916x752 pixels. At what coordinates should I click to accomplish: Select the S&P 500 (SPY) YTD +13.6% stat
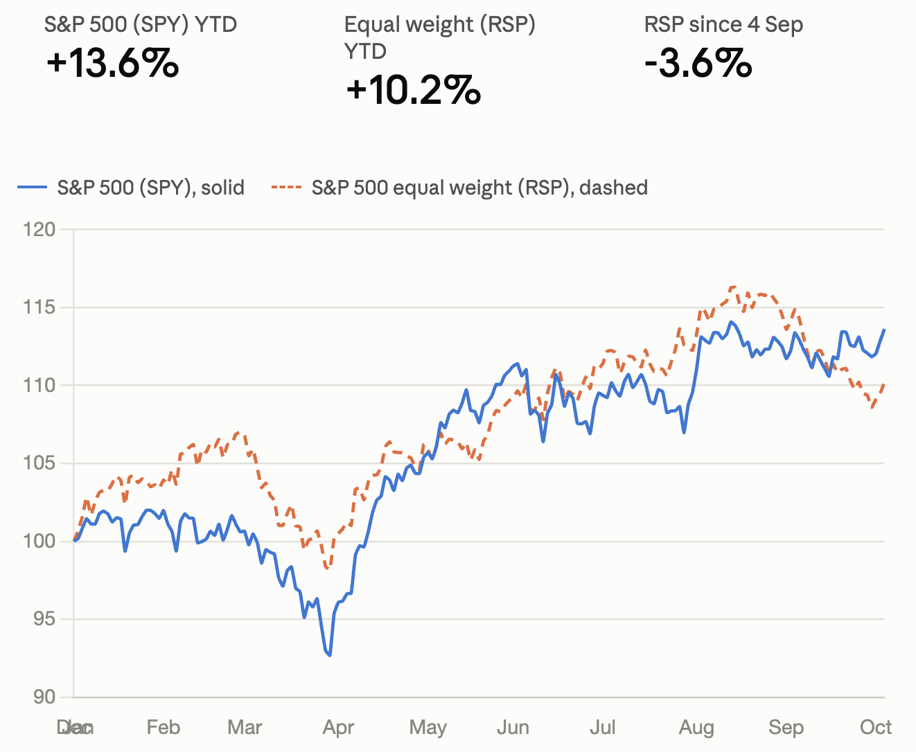click(113, 63)
